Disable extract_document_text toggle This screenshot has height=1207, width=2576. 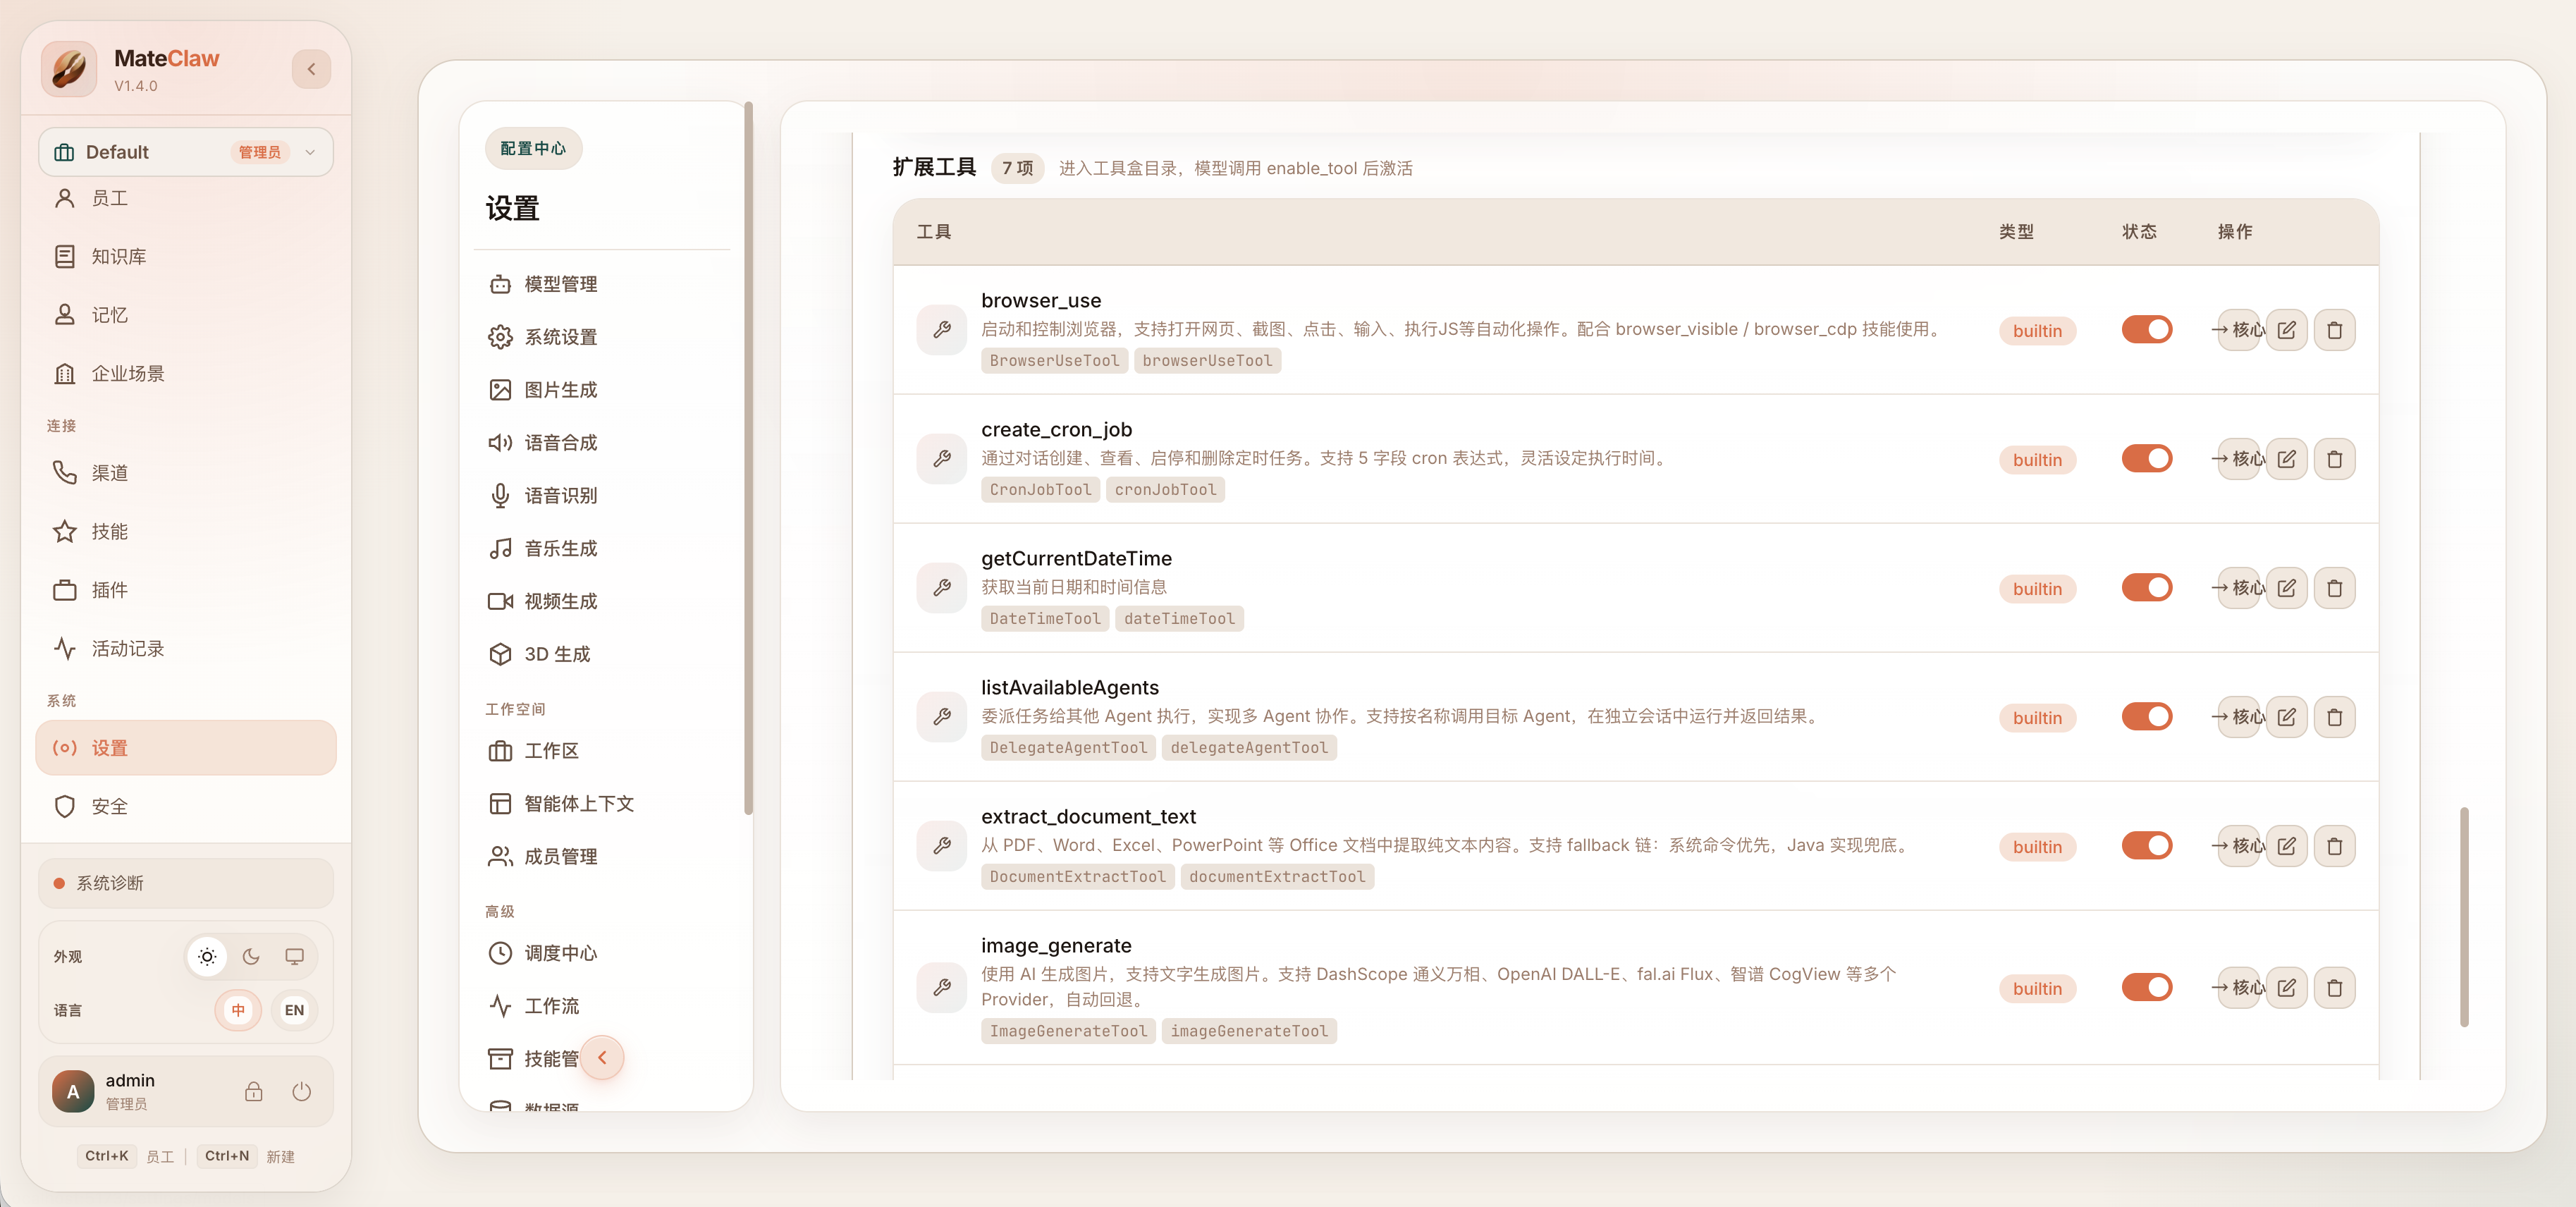click(2146, 845)
